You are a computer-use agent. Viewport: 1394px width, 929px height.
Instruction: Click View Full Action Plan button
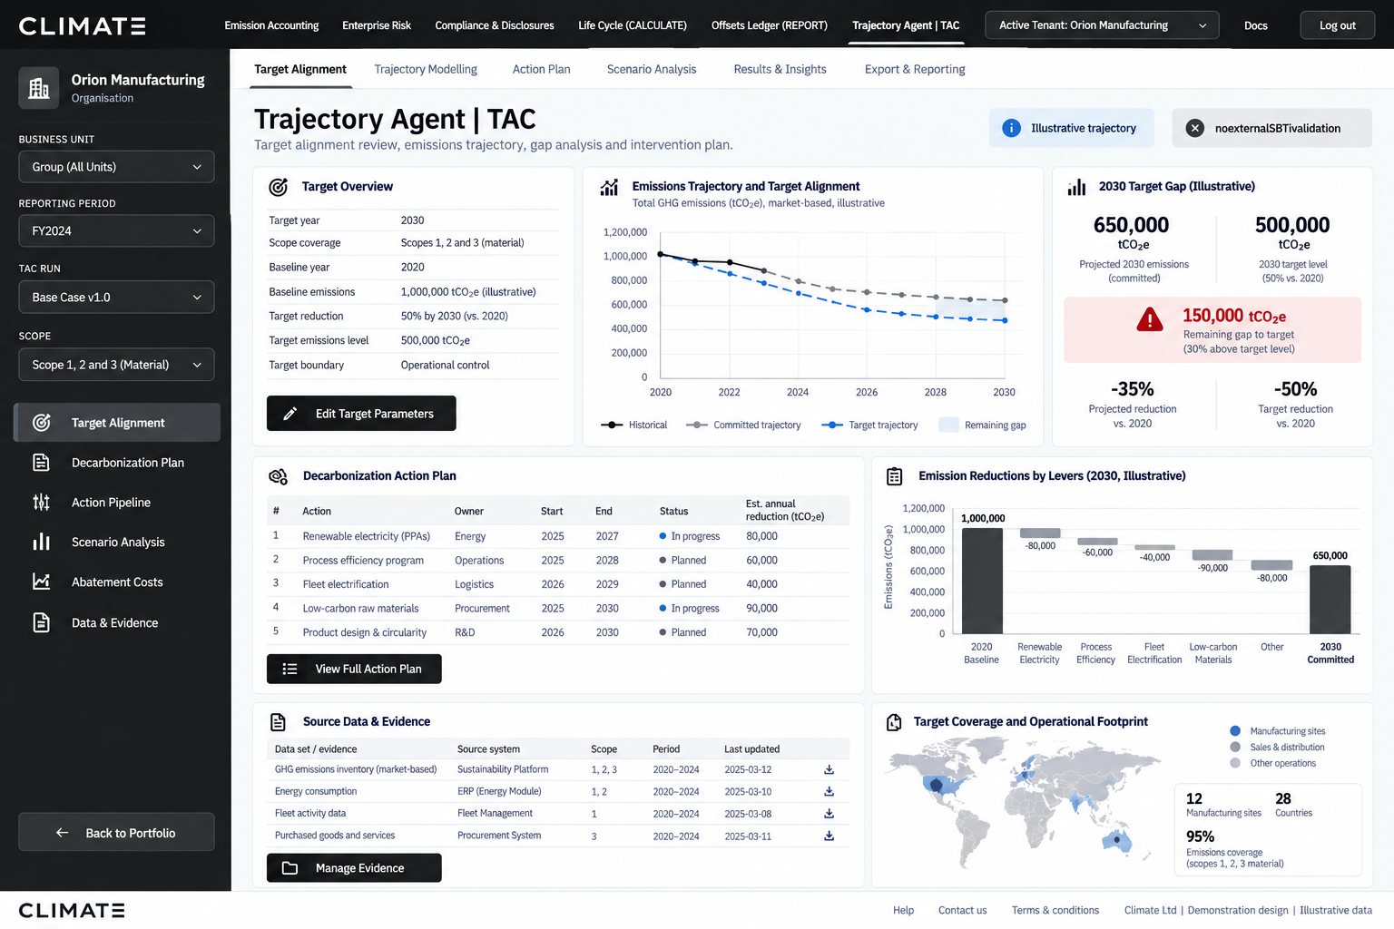[354, 669]
